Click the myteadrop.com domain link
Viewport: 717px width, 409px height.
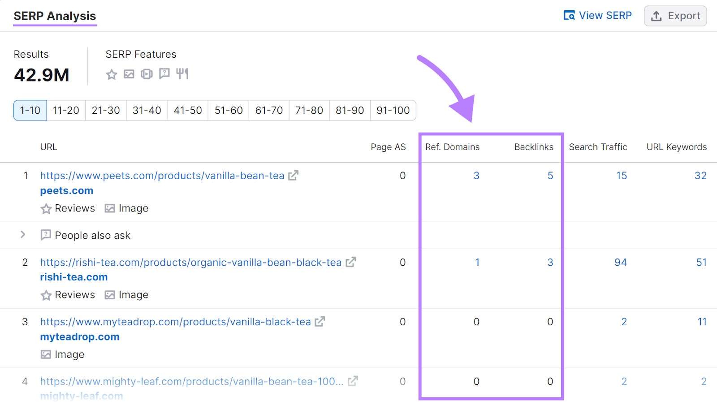(x=80, y=337)
